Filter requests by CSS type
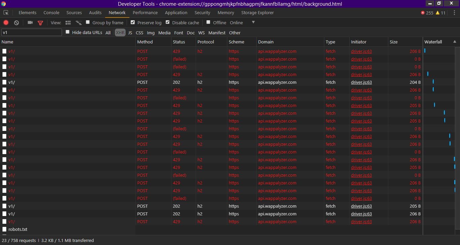Image resolution: width=460 pixels, height=245 pixels. pyautogui.click(x=139, y=33)
